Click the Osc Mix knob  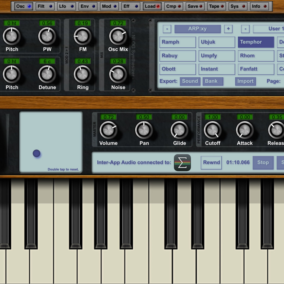coord(118,36)
